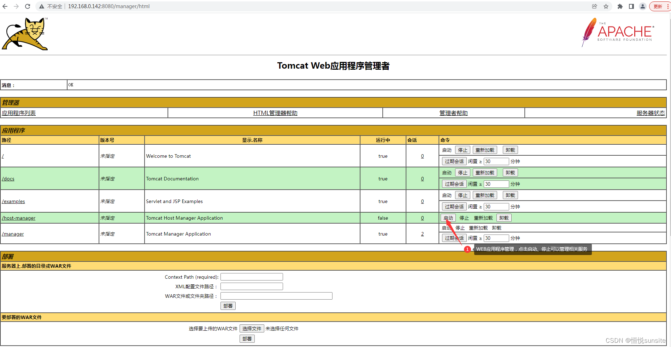Viewport: 671px width, 347px height.
Task: Click the Apache Software Foundation logo
Action: point(618,32)
